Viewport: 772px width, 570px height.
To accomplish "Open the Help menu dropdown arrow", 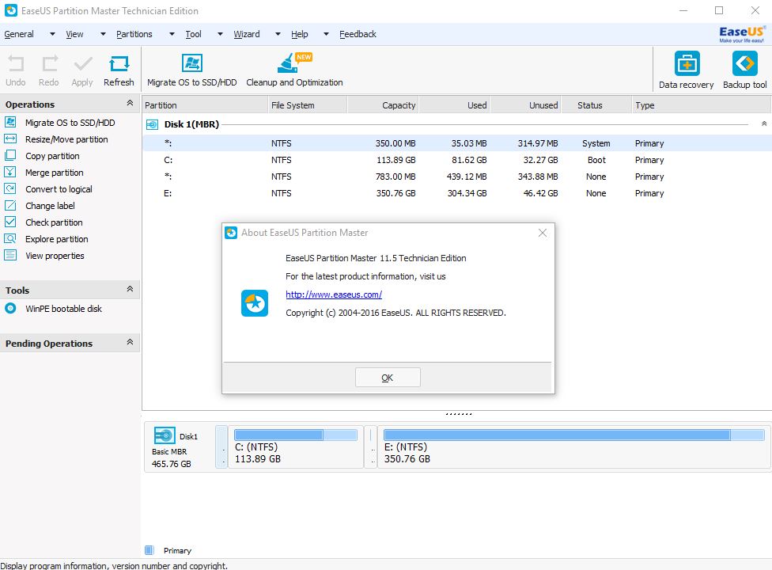I will (x=326, y=34).
